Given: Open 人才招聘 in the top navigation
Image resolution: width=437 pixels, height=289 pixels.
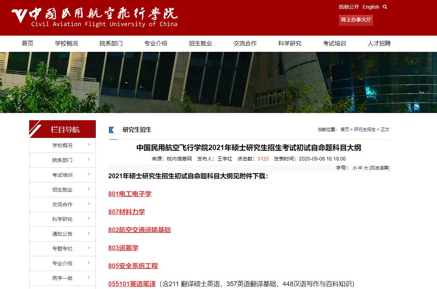Looking at the screenshot, I should 379,44.
